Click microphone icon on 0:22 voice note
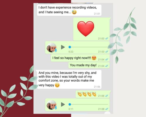Viewport: 146px width, 117px height. pos(56,50)
